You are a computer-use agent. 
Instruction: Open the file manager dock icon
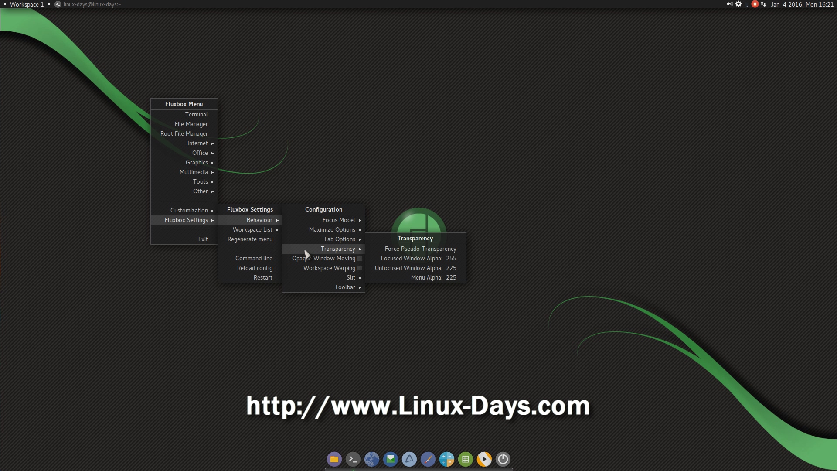point(334,459)
